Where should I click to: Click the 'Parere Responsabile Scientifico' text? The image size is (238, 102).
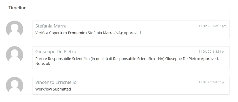click(x=62, y=59)
